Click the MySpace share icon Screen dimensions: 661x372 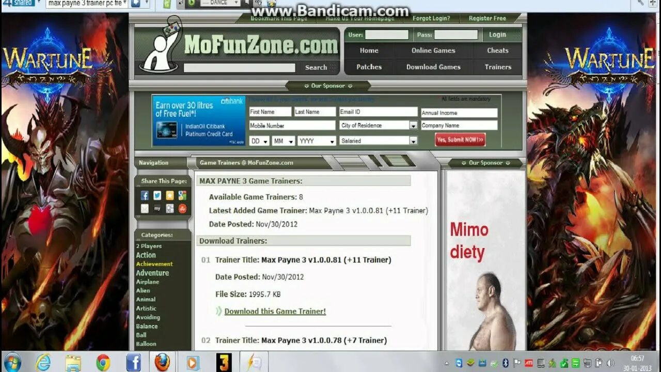157,208
